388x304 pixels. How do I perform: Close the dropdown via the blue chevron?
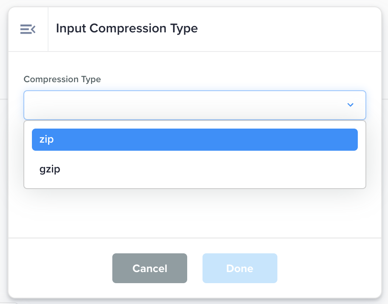[x=350, y=105]
